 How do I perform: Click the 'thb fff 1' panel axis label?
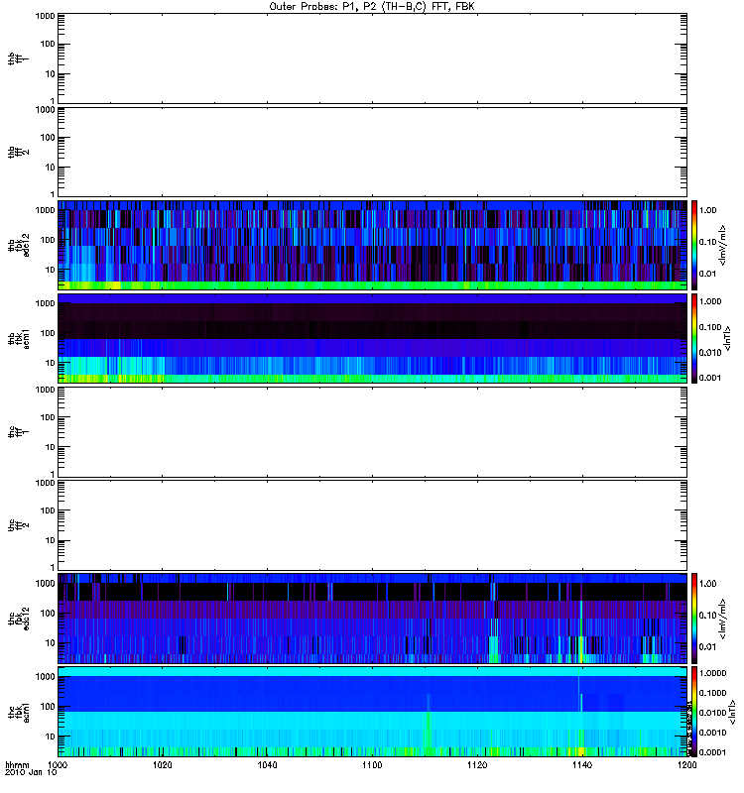pyautogui.click(x=18, y=58)
